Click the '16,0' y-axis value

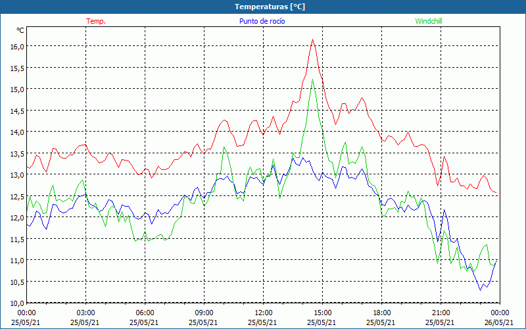point(18,46)
